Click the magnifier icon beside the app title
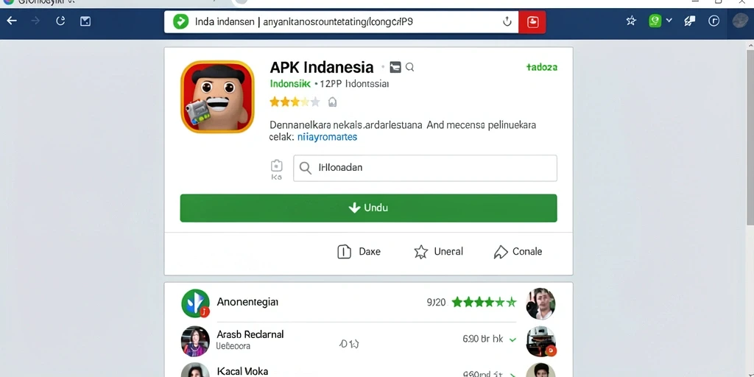The image size is (754, 377). pos(409,67)
